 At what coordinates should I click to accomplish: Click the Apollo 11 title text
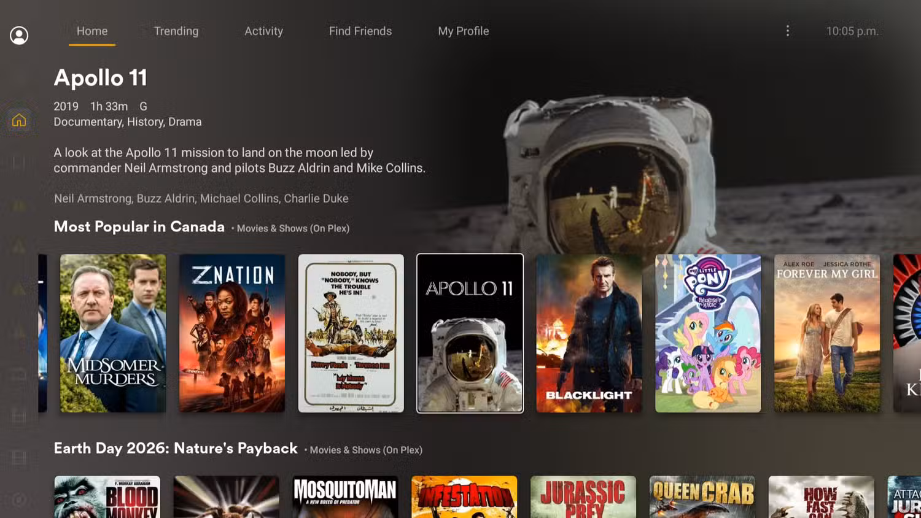point(101,78)
